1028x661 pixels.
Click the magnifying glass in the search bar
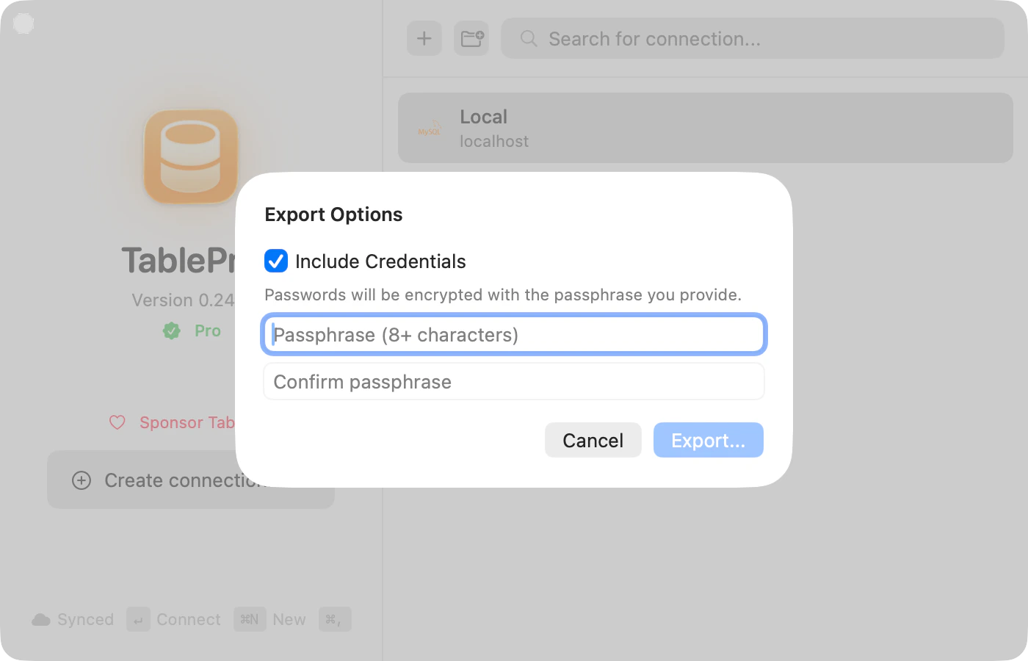[528, 38]
